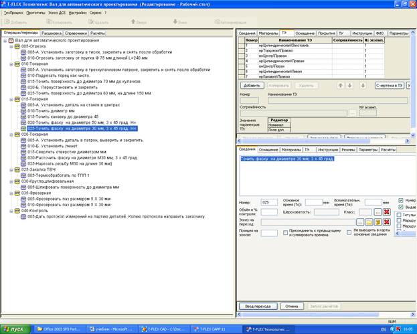Click the operation icon of 010-Токарная

17,64
